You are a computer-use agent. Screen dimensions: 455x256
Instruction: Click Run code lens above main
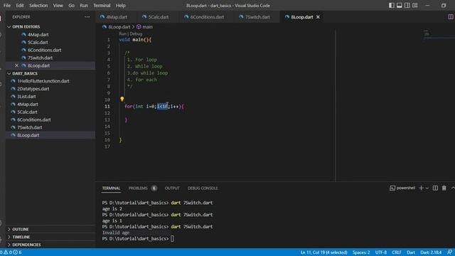click(122, 33)
